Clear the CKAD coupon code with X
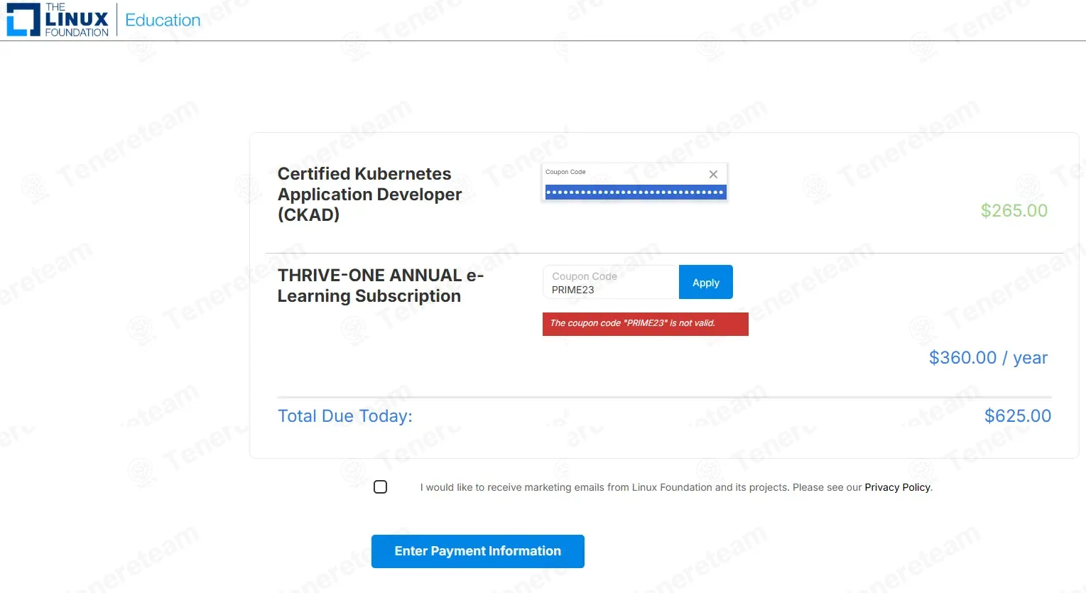The width and height of the screenshot is (1086, 593). click(713, 174)
